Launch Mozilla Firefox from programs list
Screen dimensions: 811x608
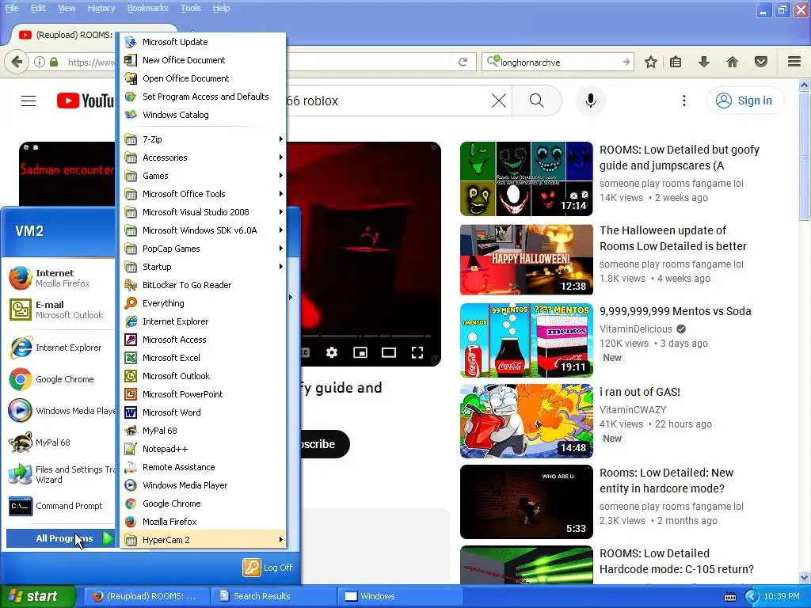[203, 522]
